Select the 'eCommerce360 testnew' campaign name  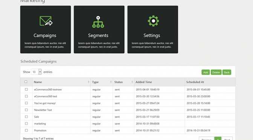click(48, 90)
